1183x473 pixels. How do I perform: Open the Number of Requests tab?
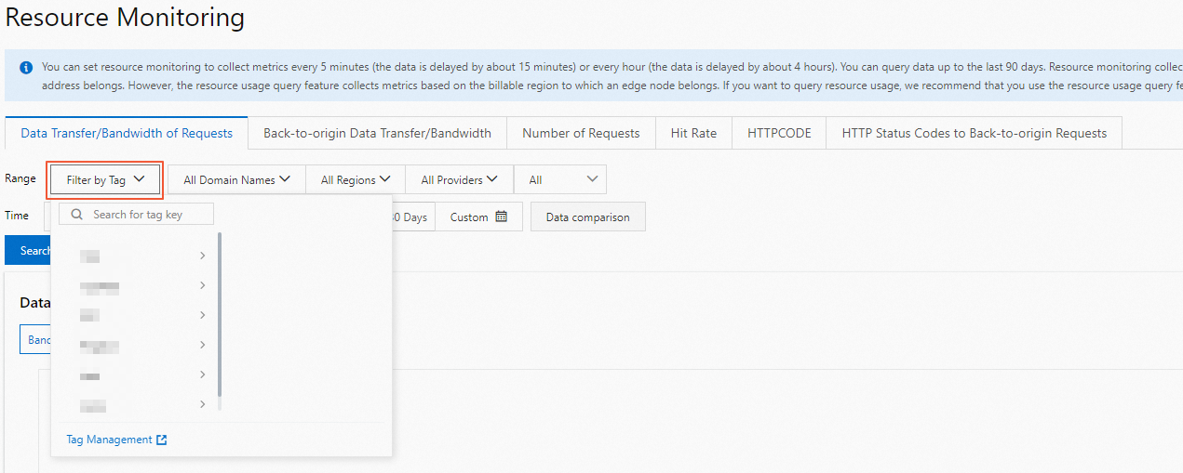581,133
